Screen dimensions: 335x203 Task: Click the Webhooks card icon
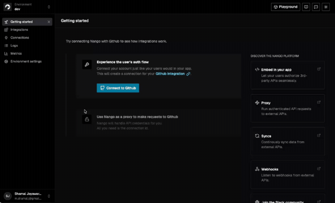pos(257,169)
